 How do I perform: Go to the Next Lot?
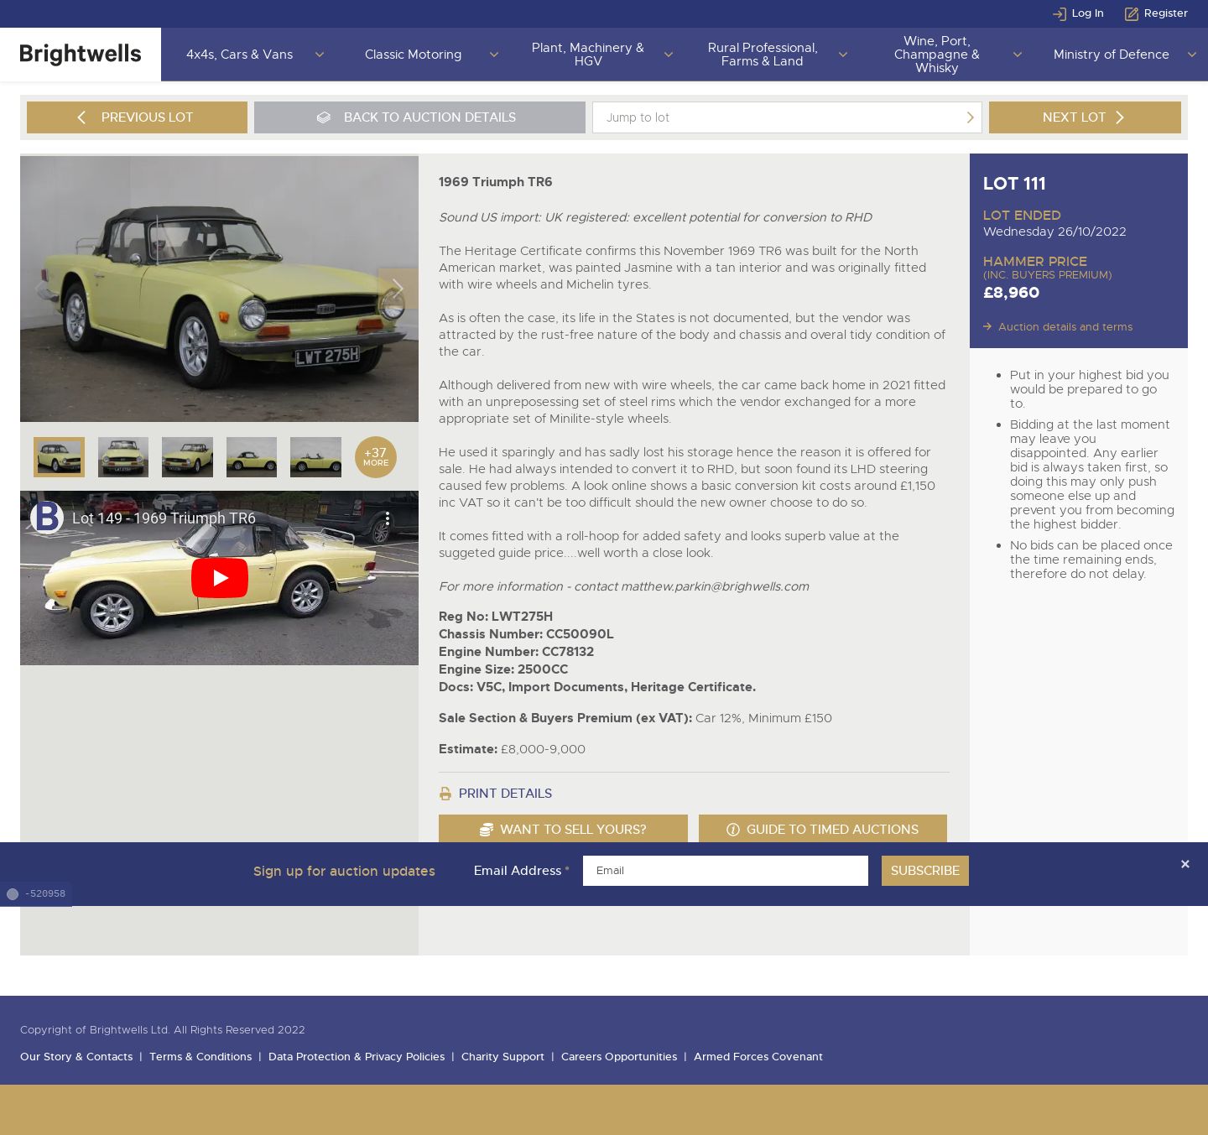1085,117
